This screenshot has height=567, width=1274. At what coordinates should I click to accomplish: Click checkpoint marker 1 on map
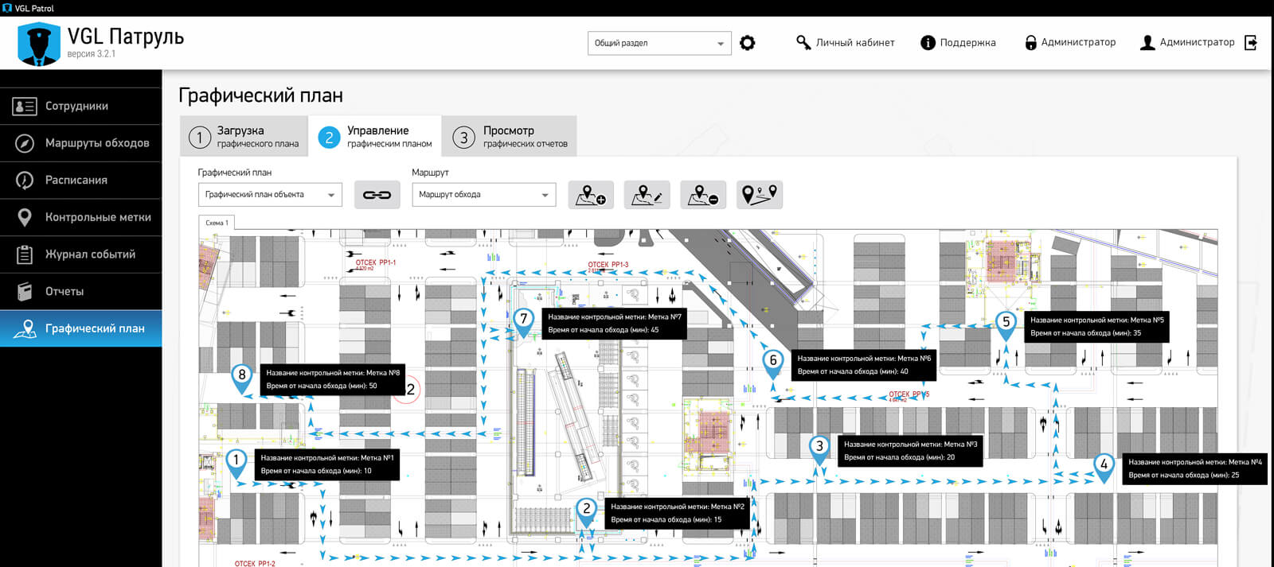pos(236,463)
